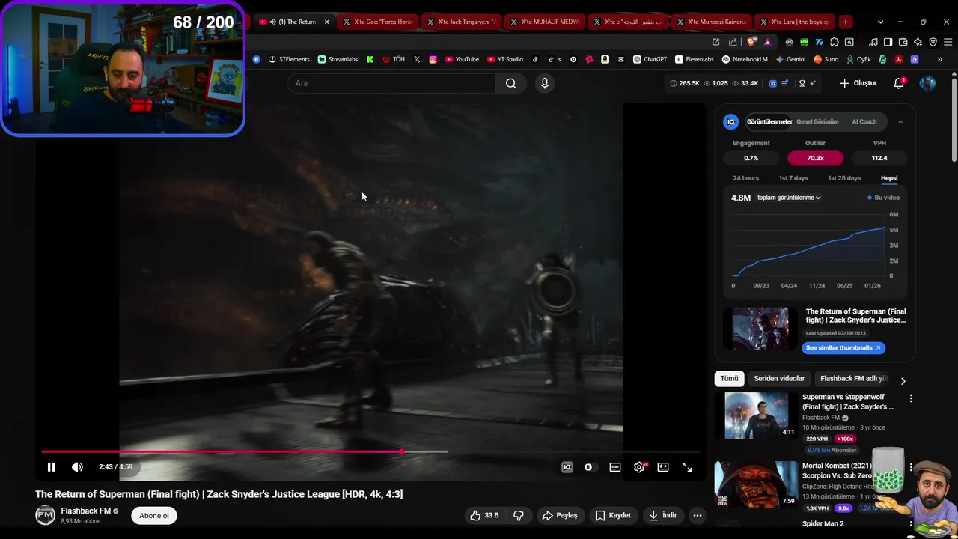Viewport: 958px width, 539px height.
Task: Open the browser tab search dropdown
Action: [880, 22]
